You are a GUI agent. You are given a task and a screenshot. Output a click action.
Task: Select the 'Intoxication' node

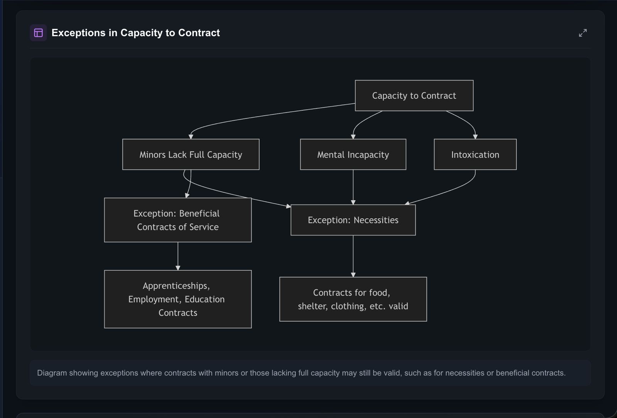pyautogui.click(x=475, y=155)
